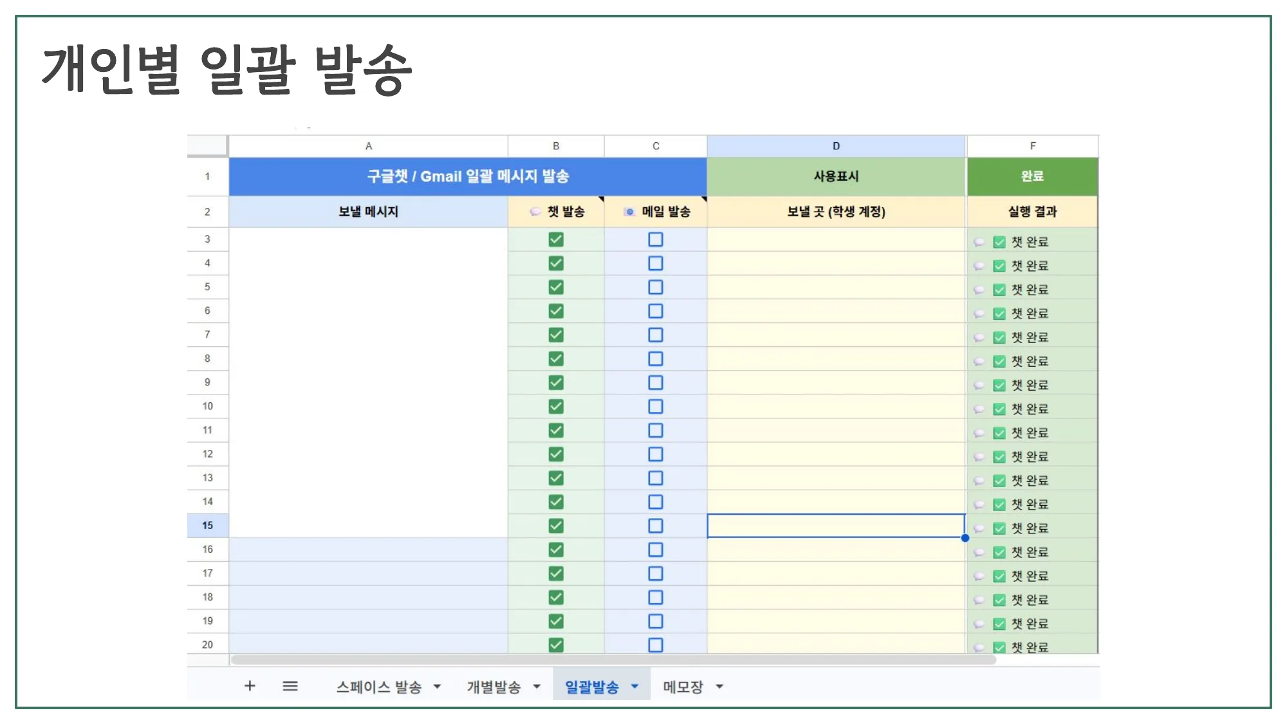Open the all sheets list icon
Screen dimensions: 1287x724
[x=290, y=686]
